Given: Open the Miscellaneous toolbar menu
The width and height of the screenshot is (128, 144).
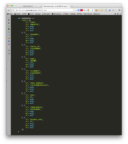Looking at the screenshot, I should [x=57, y=14].
